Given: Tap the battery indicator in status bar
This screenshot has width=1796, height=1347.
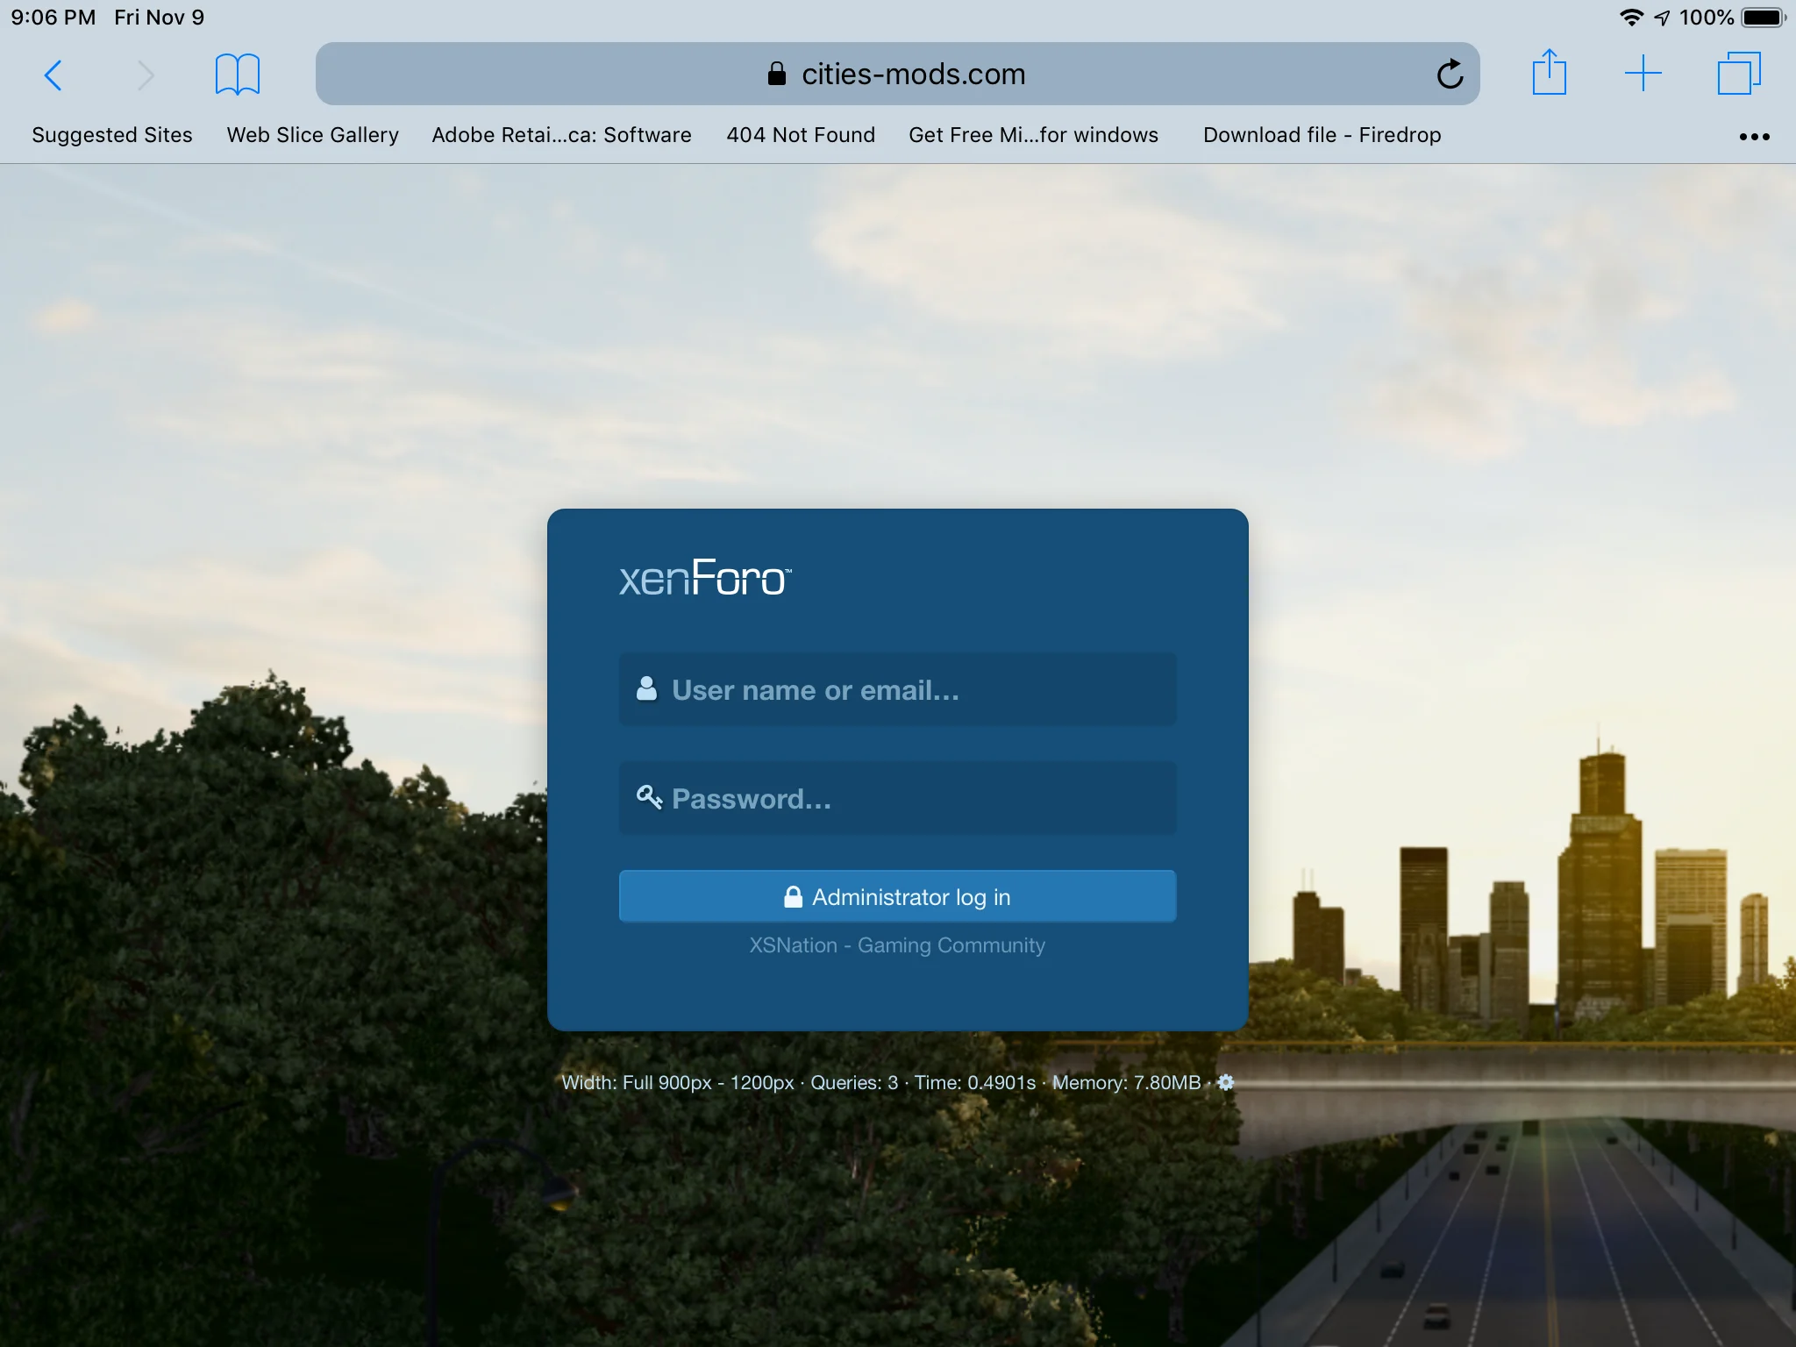Looking at the screenshot, I should pyautogui.click(x=1764, y=18).
